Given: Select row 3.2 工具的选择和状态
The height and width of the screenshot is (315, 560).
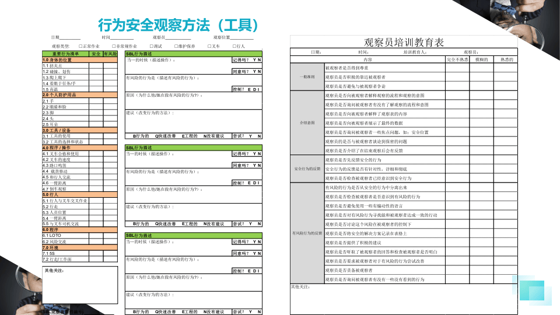Looking at the screenshot, I should coord(80,142).
